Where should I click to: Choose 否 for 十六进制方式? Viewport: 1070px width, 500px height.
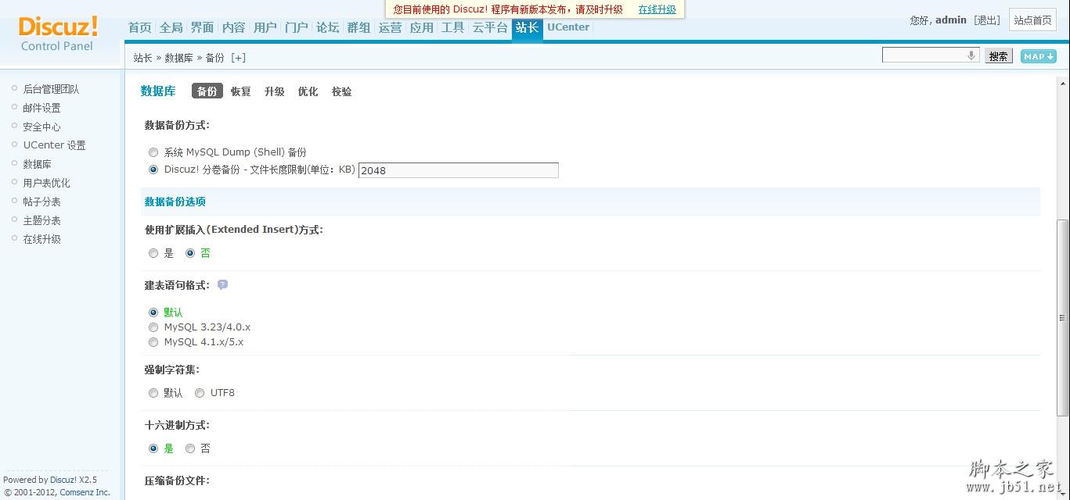click(x=190, y=448)
